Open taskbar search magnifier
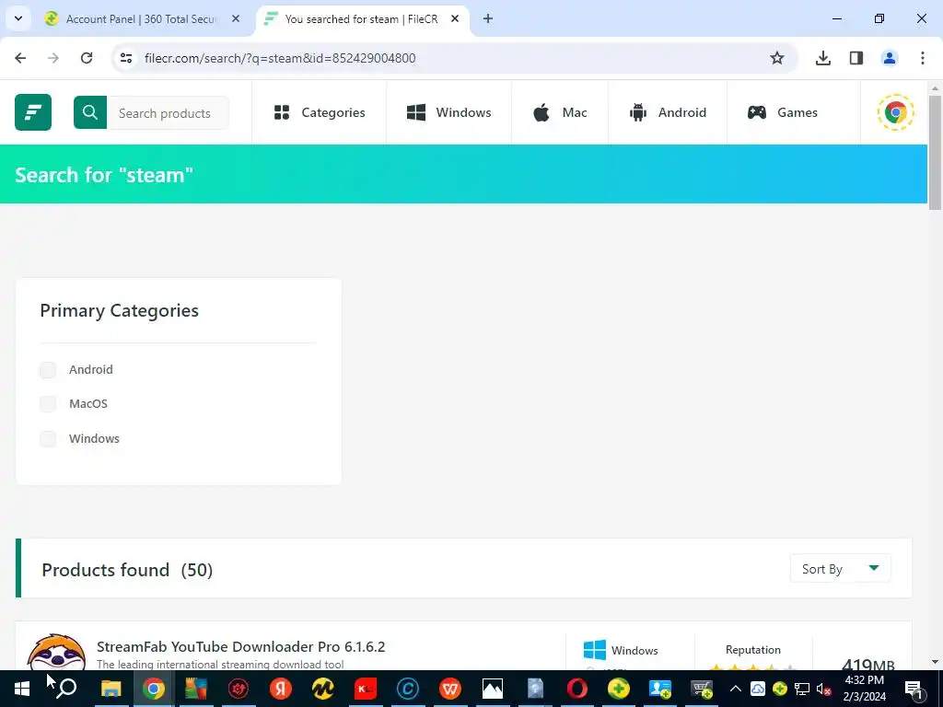 [67, 689]
